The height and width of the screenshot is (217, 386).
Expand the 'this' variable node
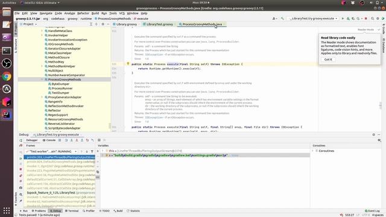(x=103, y=151)
